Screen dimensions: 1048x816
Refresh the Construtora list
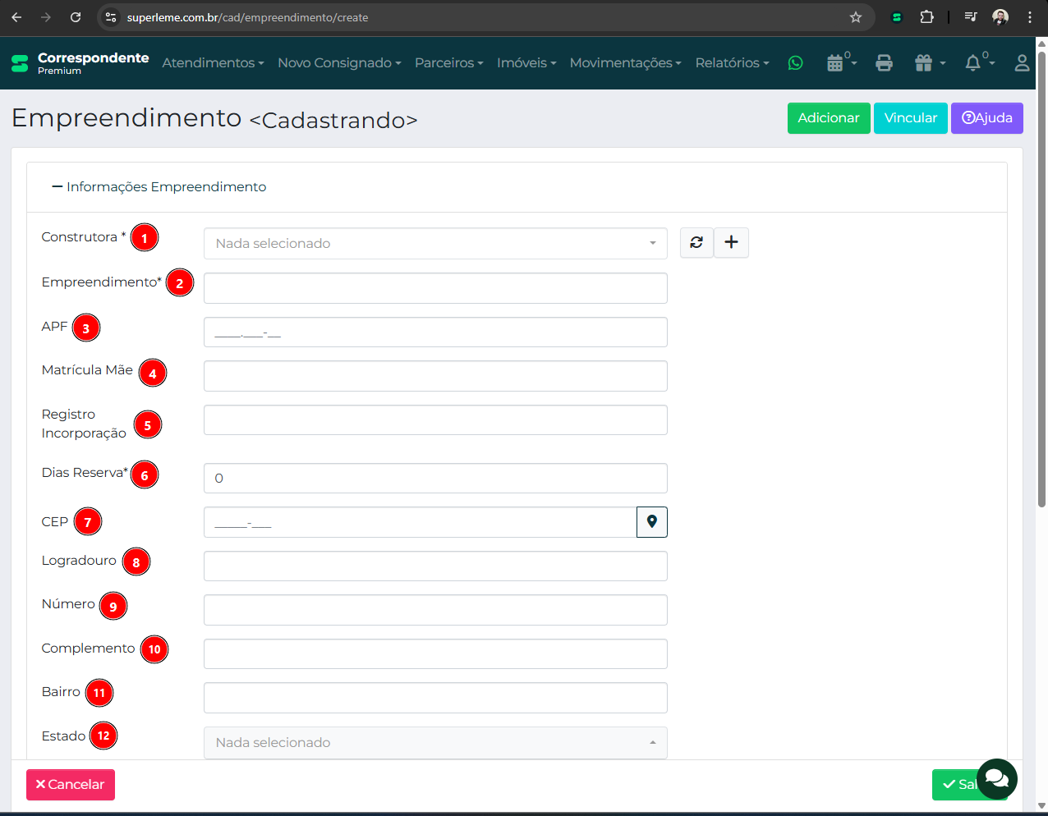(x=696, y=242)
